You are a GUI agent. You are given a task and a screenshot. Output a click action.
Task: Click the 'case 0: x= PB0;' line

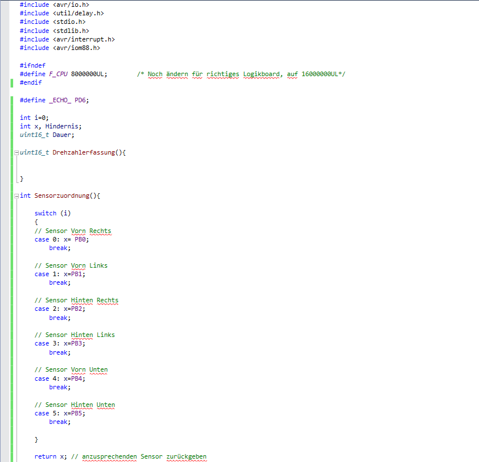[x=61, y=240]
